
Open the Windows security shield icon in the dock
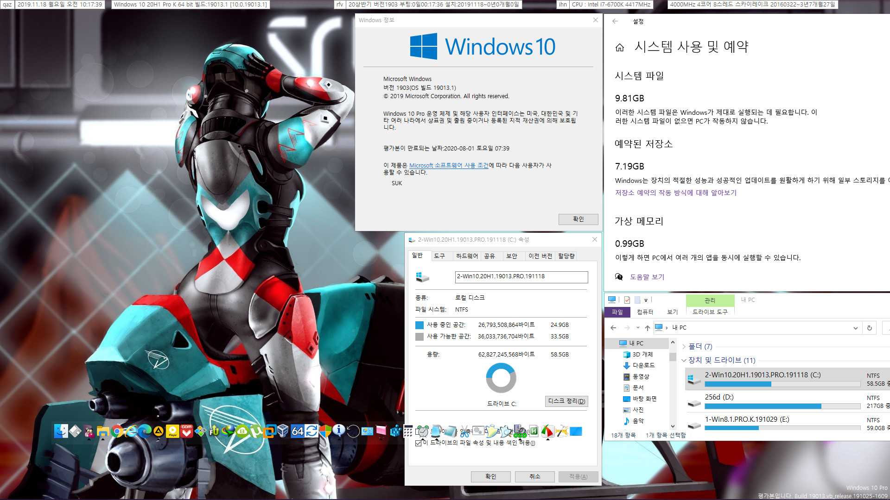325,431
